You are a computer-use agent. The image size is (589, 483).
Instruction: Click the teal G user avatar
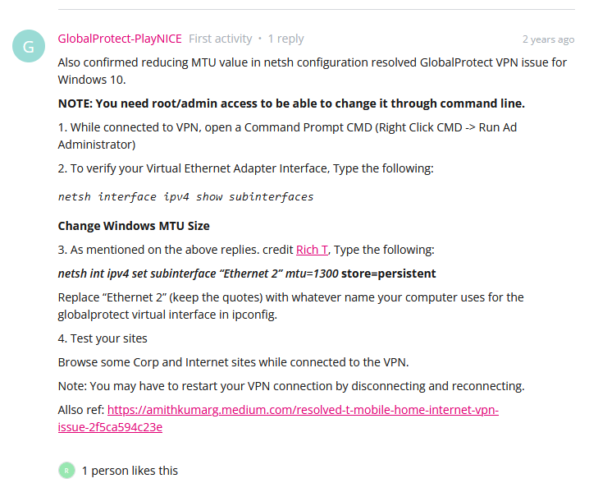29,46
